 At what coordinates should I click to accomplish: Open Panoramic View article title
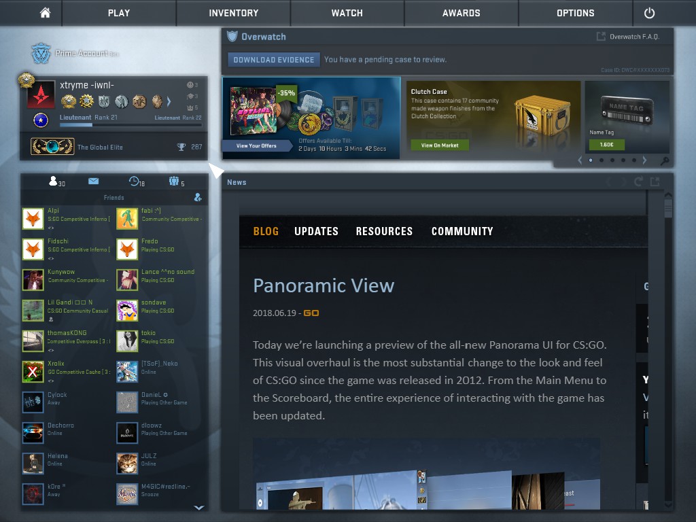(324, 285)
